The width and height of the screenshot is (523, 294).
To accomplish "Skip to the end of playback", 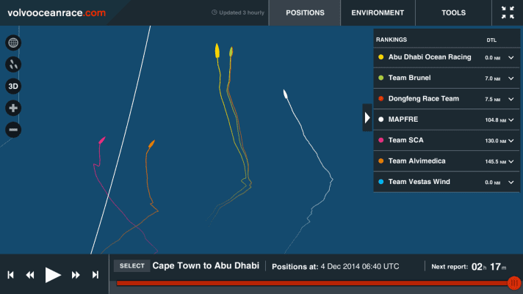I will click(x=95, y=275).
